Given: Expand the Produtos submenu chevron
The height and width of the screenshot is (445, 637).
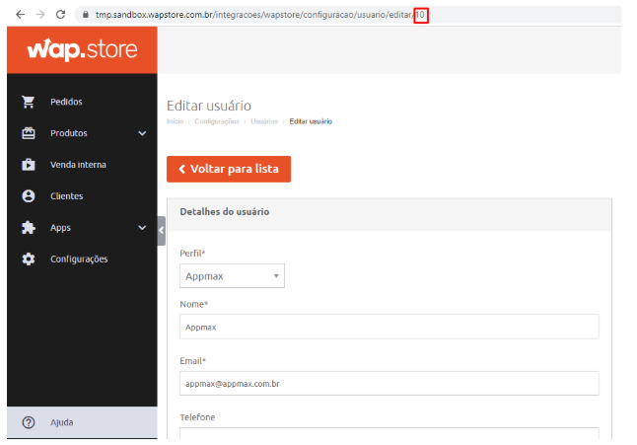Looking at the screenshot, I should [x=142, y=133].
